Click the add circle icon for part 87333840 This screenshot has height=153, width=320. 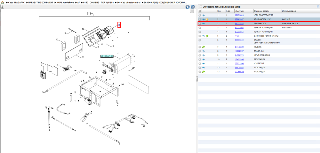pyautogui.click(x=200, y=40)
